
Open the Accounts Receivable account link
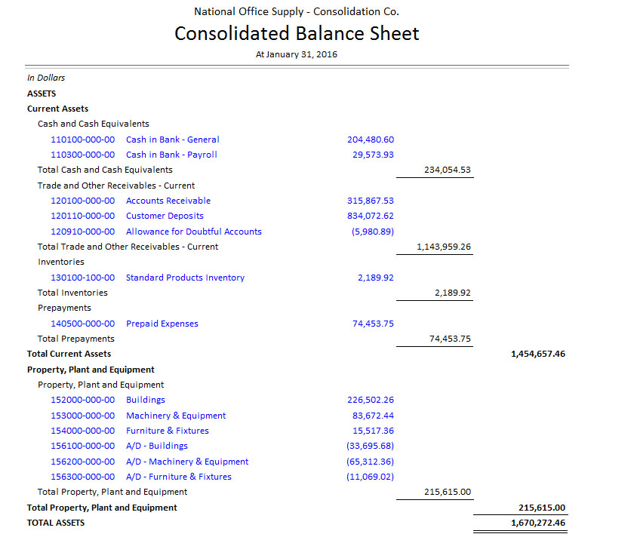coord(168,201)
